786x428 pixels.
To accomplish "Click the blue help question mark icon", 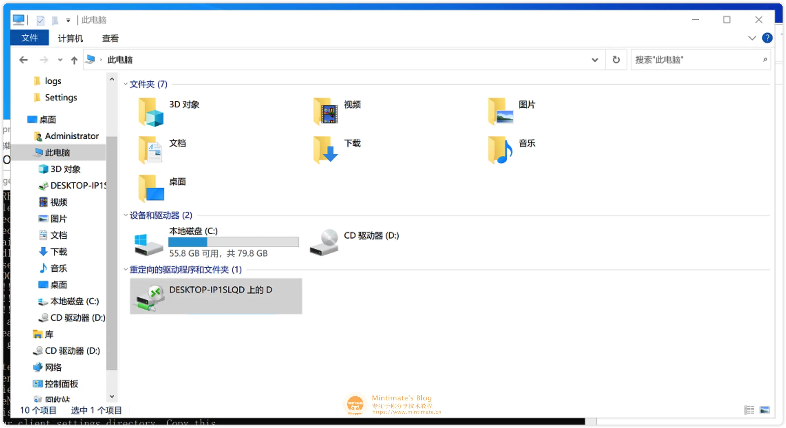I will coord(767,38).
